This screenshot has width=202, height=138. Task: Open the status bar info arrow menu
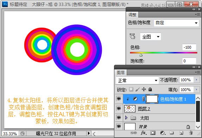pyautogui.click(x=89, y=133)
